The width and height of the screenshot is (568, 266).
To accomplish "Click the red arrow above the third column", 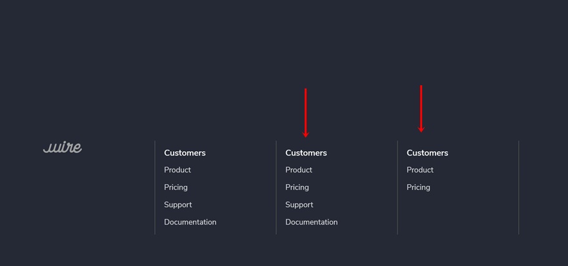I will coord(421,108).
